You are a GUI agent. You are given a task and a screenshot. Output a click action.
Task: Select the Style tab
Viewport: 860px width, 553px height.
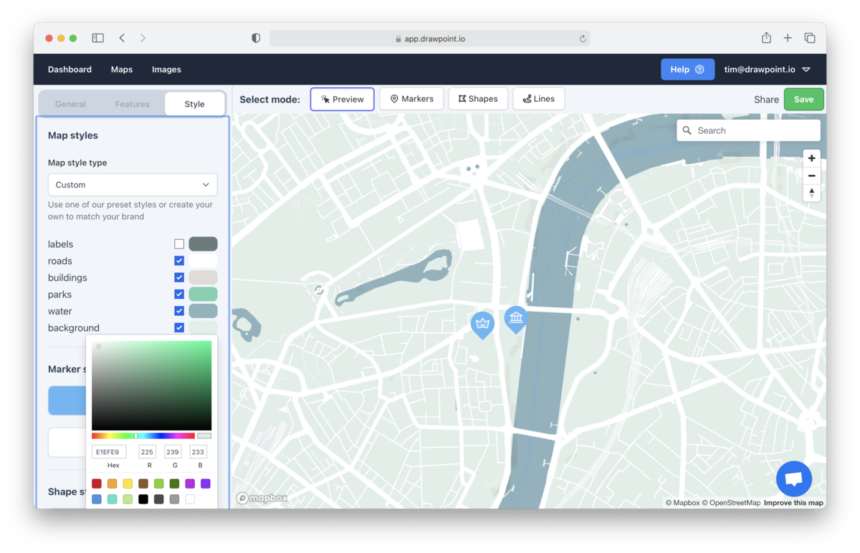tap(194, 104)
